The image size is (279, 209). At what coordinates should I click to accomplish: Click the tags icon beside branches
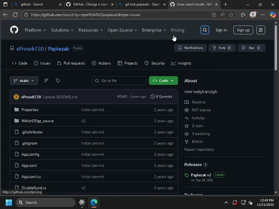click(x=58, y=81)
